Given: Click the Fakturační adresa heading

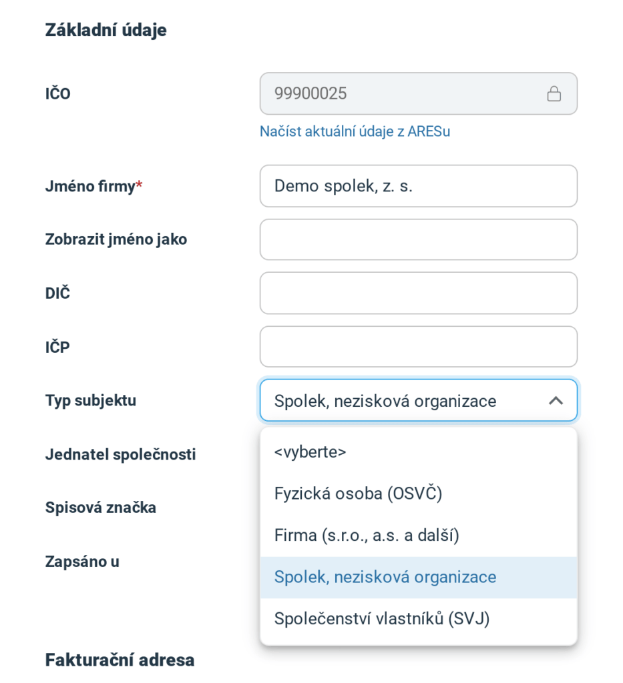Looking at the screenshot, I should click(120, 660).
